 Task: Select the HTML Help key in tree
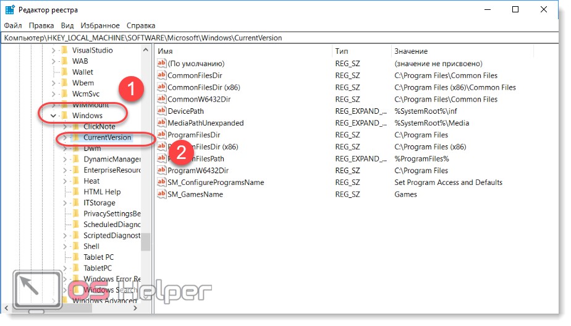pyautogui.click(x=102, y=192)
